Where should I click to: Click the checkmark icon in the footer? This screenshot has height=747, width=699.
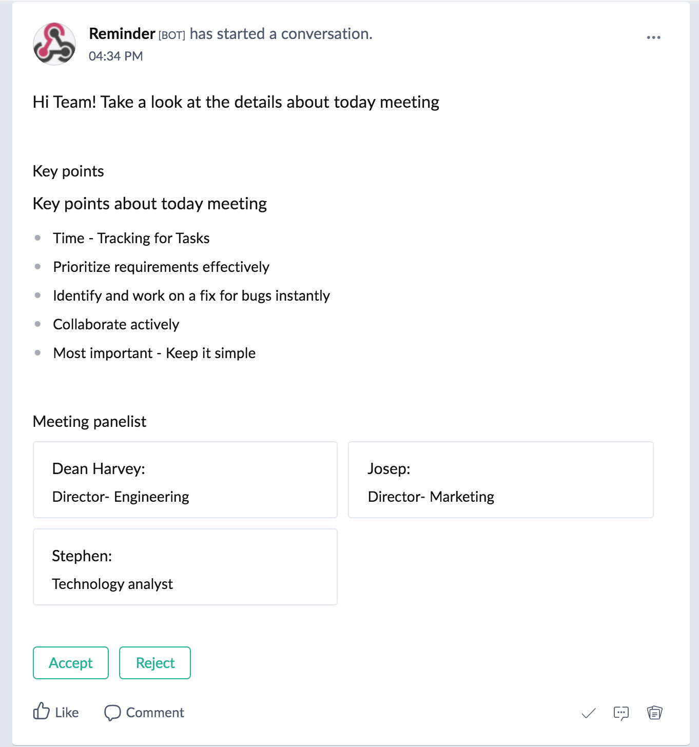pos(589,713)
